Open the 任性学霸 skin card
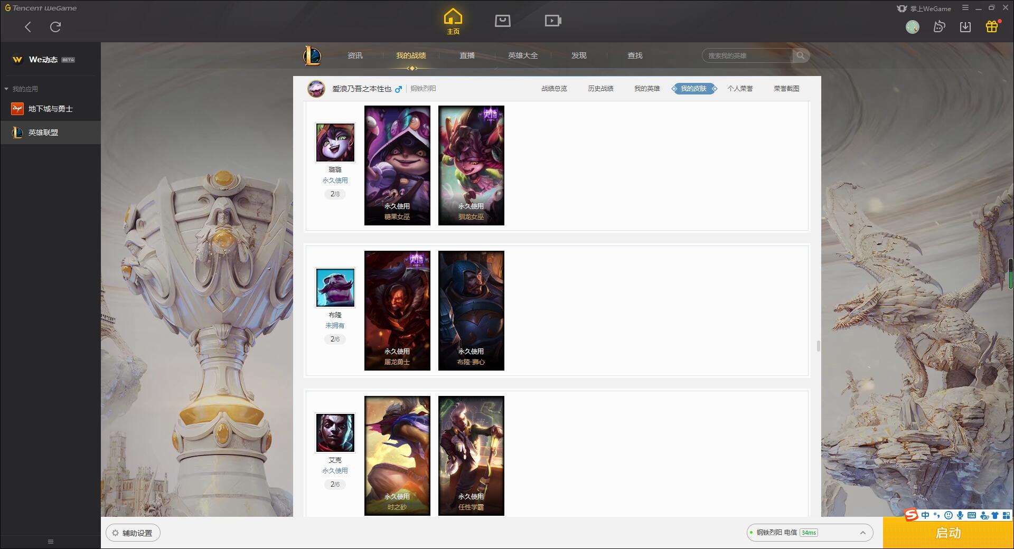The height and width of the screenshot is (549, 1014). [x=471, y=456]
